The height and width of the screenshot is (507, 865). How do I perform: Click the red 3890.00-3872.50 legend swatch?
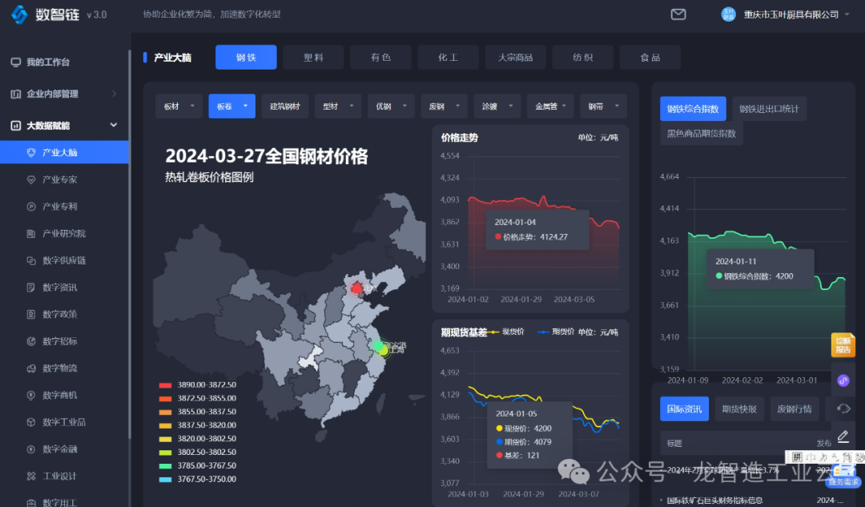tap(166, 385)
